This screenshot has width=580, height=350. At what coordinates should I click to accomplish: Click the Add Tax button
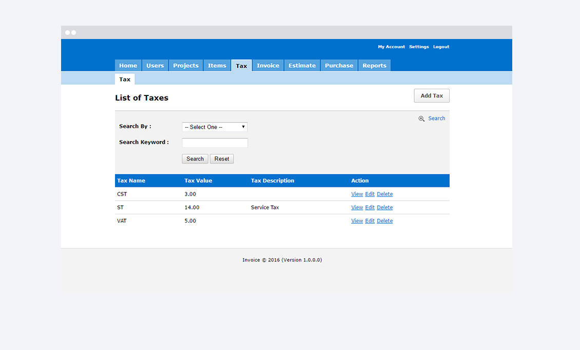pos(431,95)
